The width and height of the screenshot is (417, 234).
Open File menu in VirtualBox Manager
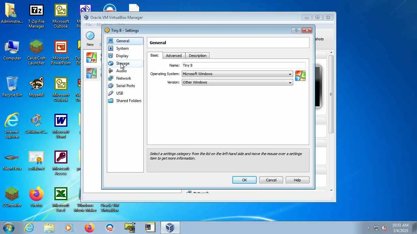click(89, 25)
